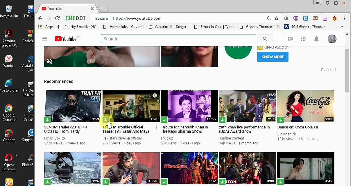
Task: Click the Facebook extension icon
Action: click(x=306, y=18)
